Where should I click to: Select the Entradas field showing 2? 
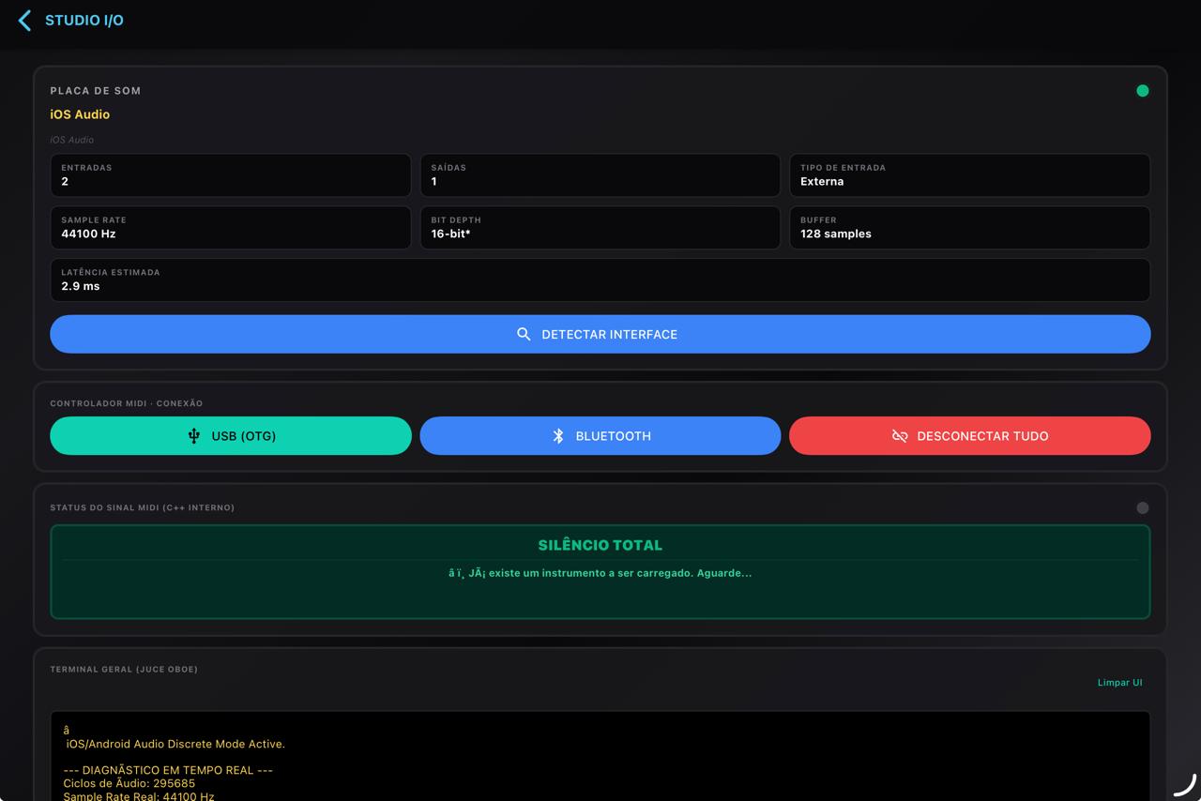coord(231,175)
